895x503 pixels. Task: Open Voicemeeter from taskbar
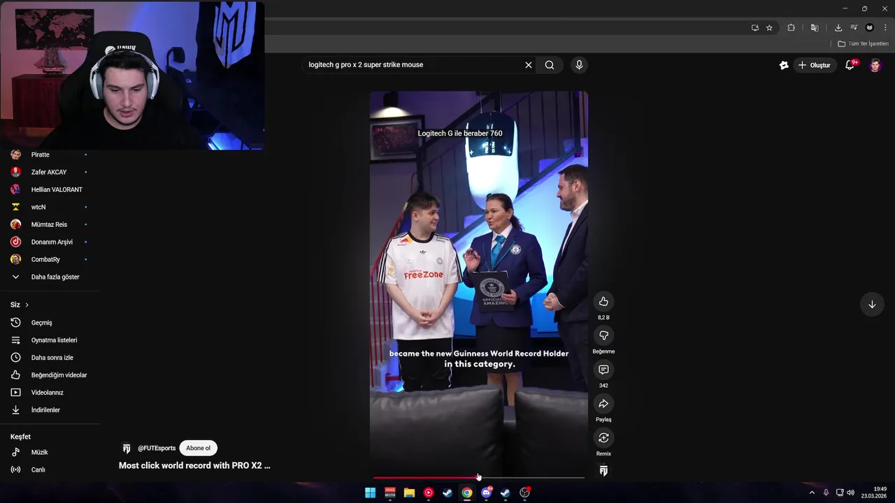click(390, 493)
